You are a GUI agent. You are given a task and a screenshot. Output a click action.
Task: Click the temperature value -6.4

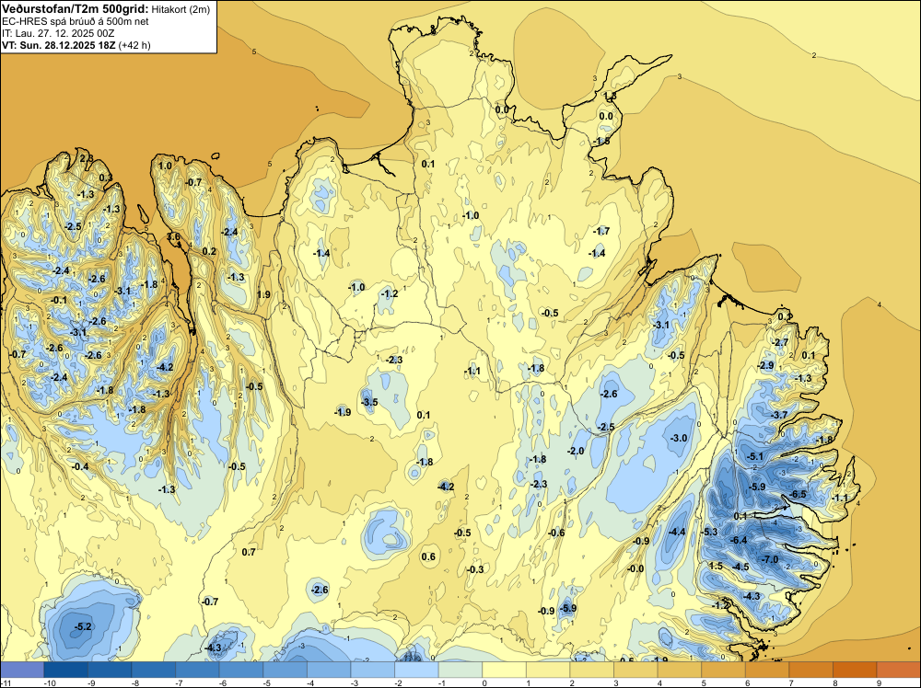click(739, 540)
